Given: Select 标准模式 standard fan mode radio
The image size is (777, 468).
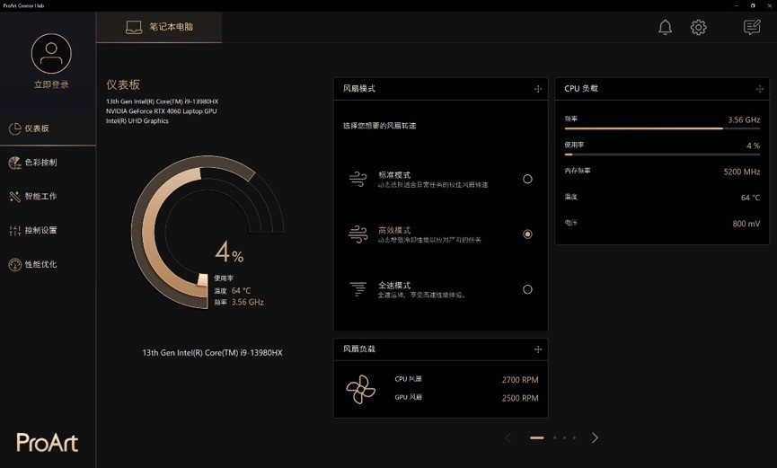Looking at the screenshot, I should pos(527,179).
